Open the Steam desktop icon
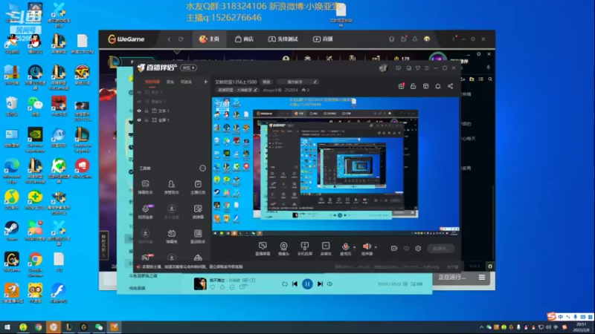This screenshot has width=595, height=334. 12,231
